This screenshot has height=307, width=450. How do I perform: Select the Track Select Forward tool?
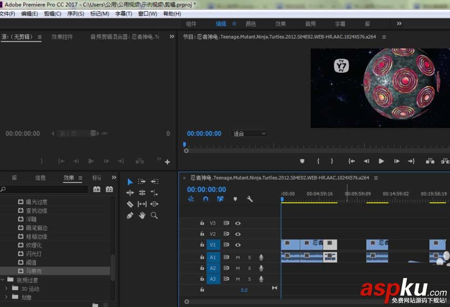point(142,182)
